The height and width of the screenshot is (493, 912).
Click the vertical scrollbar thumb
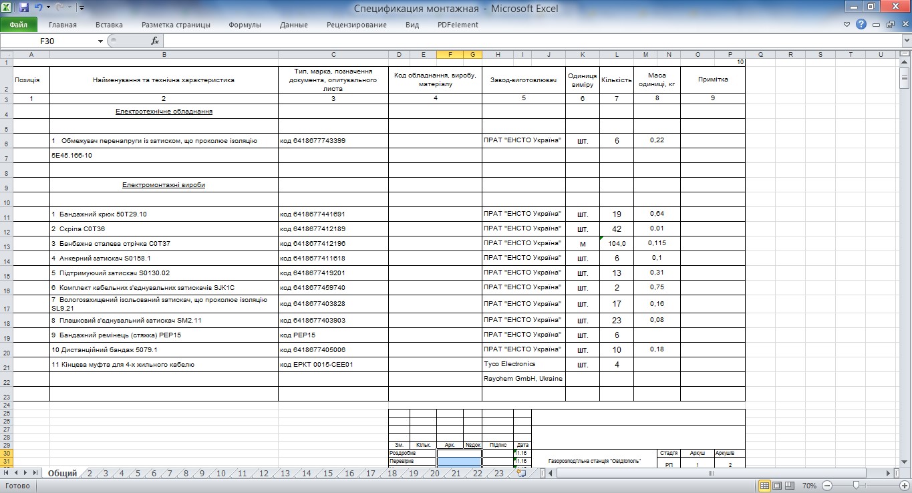[905, 78]
